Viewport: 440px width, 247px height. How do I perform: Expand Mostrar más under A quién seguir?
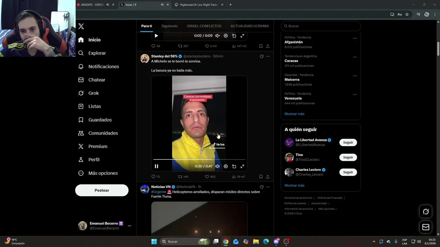294,186
